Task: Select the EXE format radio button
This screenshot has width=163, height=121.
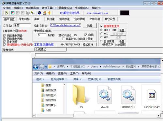Action: tap(110, 30)
